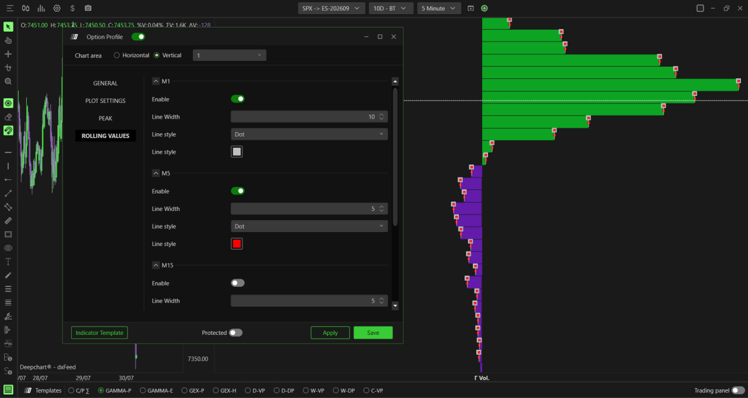
Task: Disable the M1 Enable toggle
Action: [x=238, y=99]
